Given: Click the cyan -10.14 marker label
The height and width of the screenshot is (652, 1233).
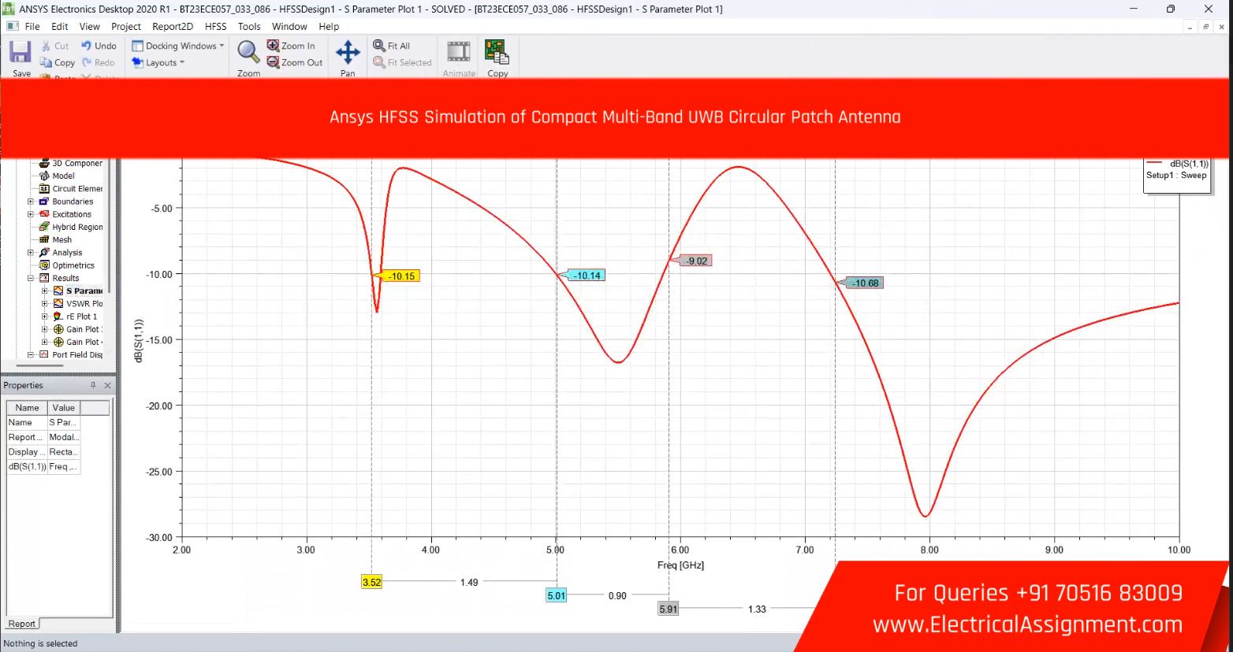Looking at the screenshot, I should 585,276.
